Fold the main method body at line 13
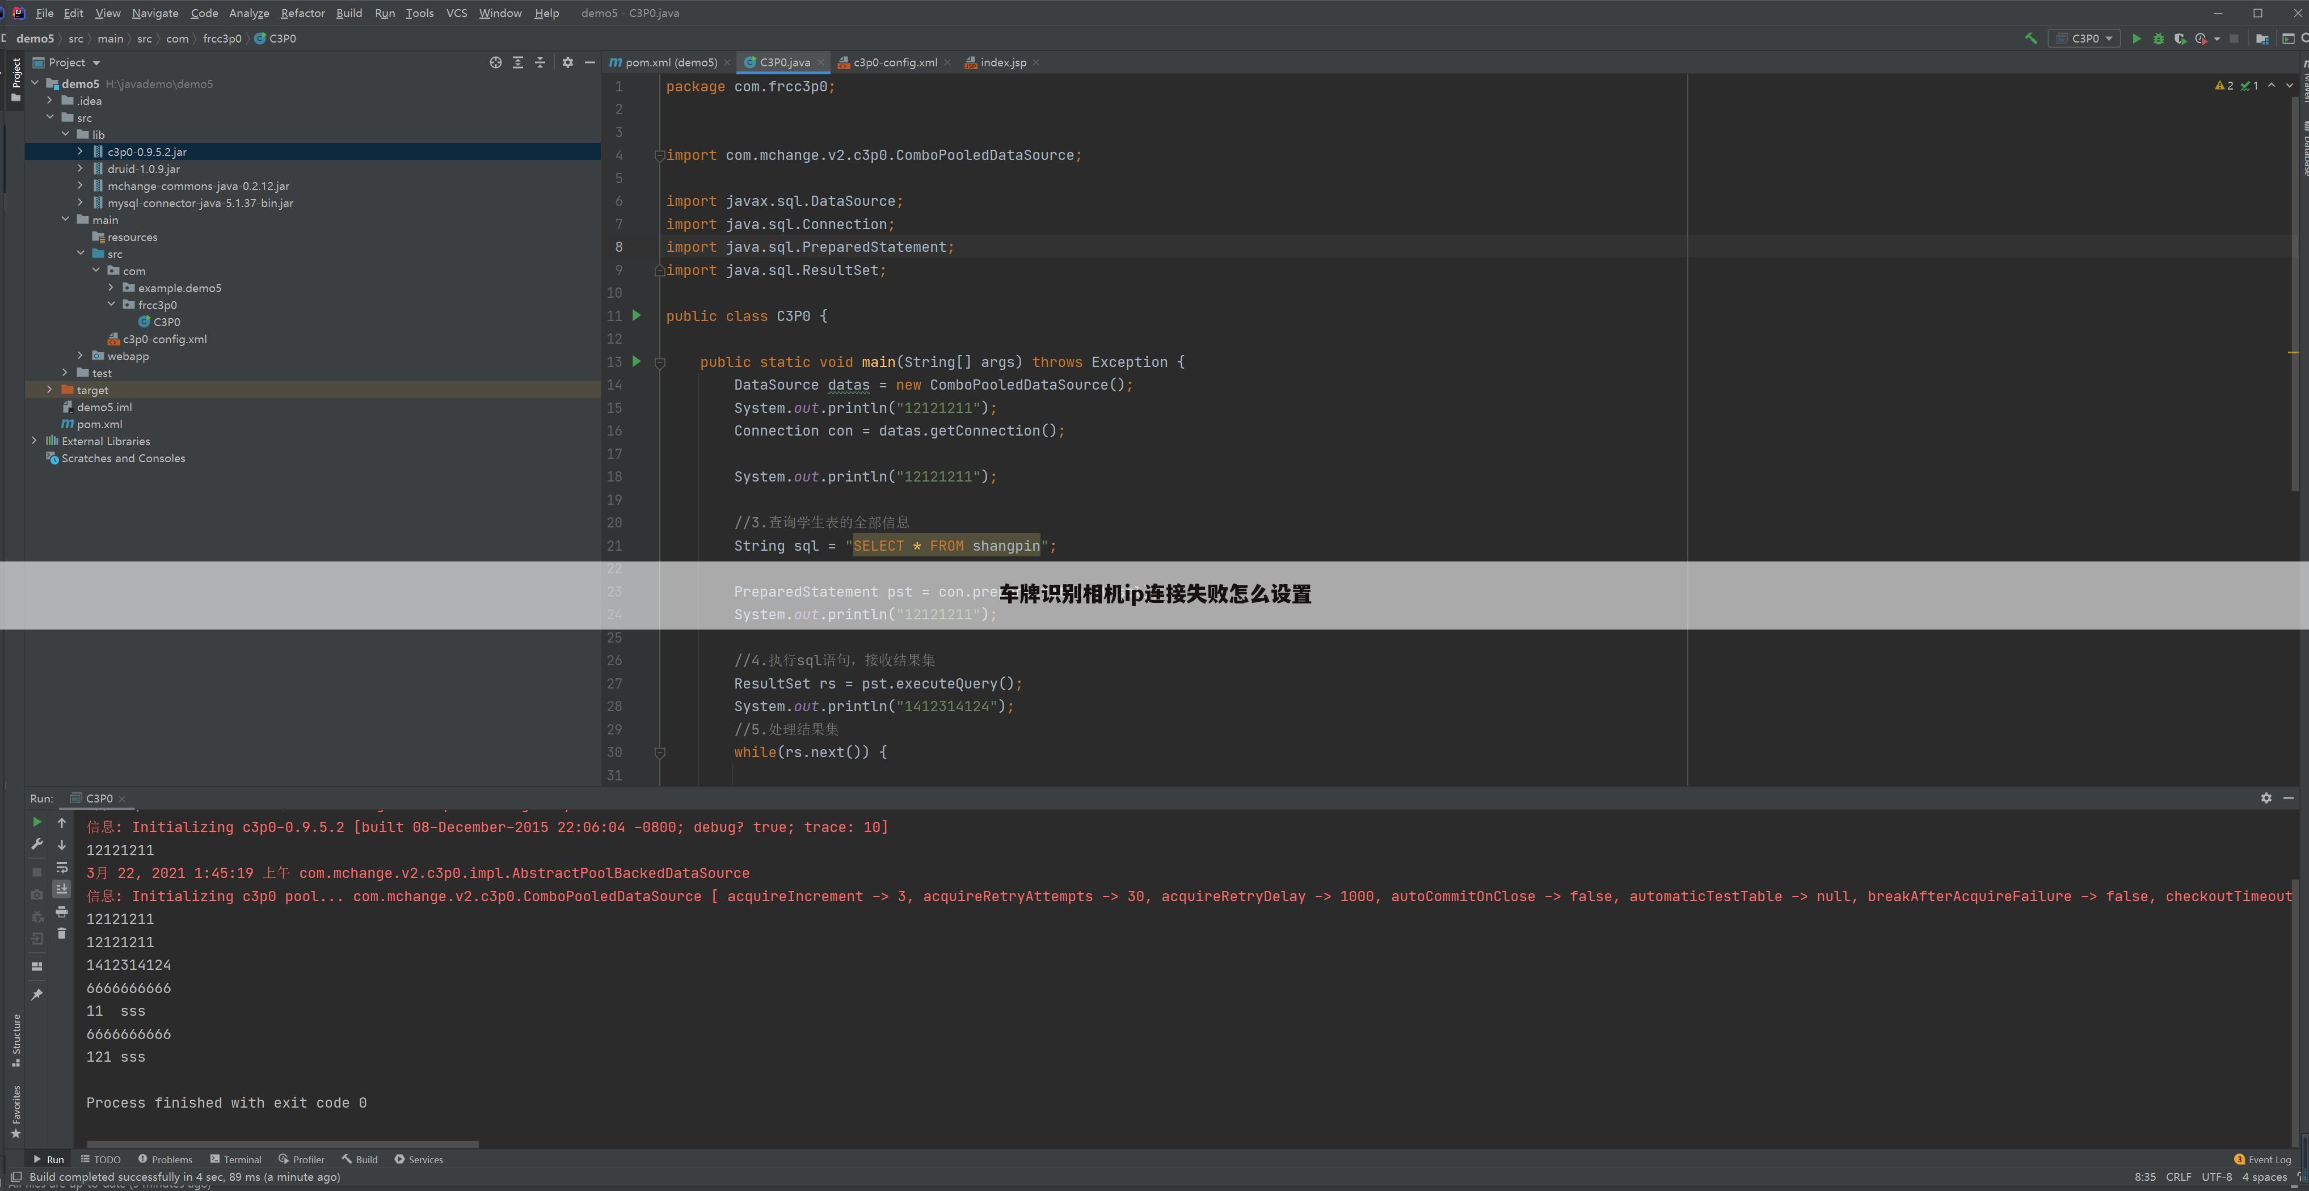2309x1191 pixels. [x=660, y=363]
